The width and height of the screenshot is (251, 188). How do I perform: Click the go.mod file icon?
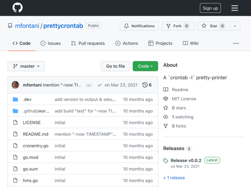[x=15, y=157]
